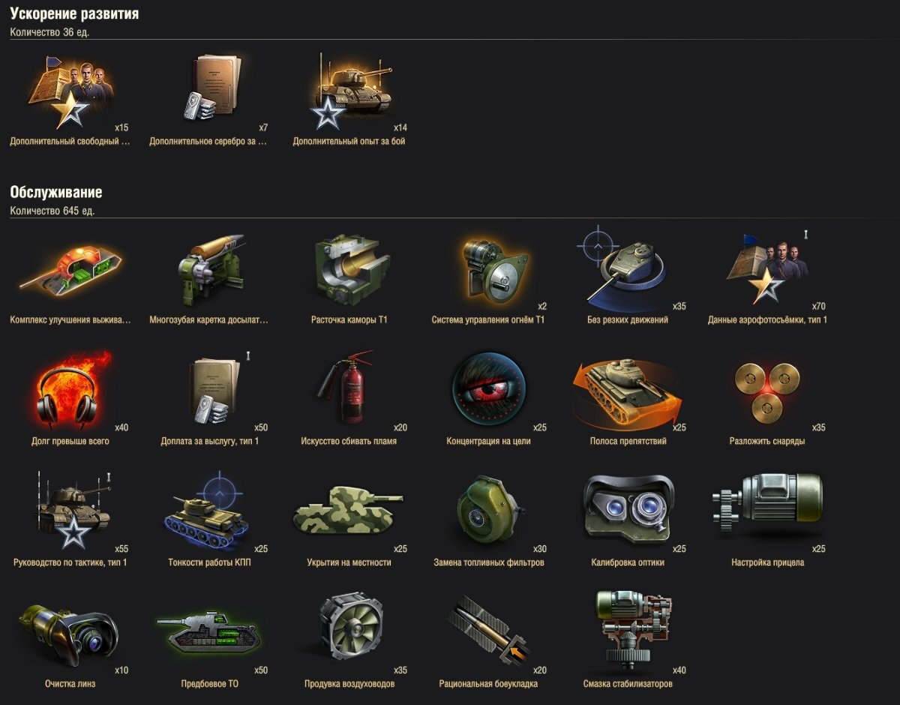
Task: Click the 'Рациональная боеукладка' label
Action: click(488, 684)
